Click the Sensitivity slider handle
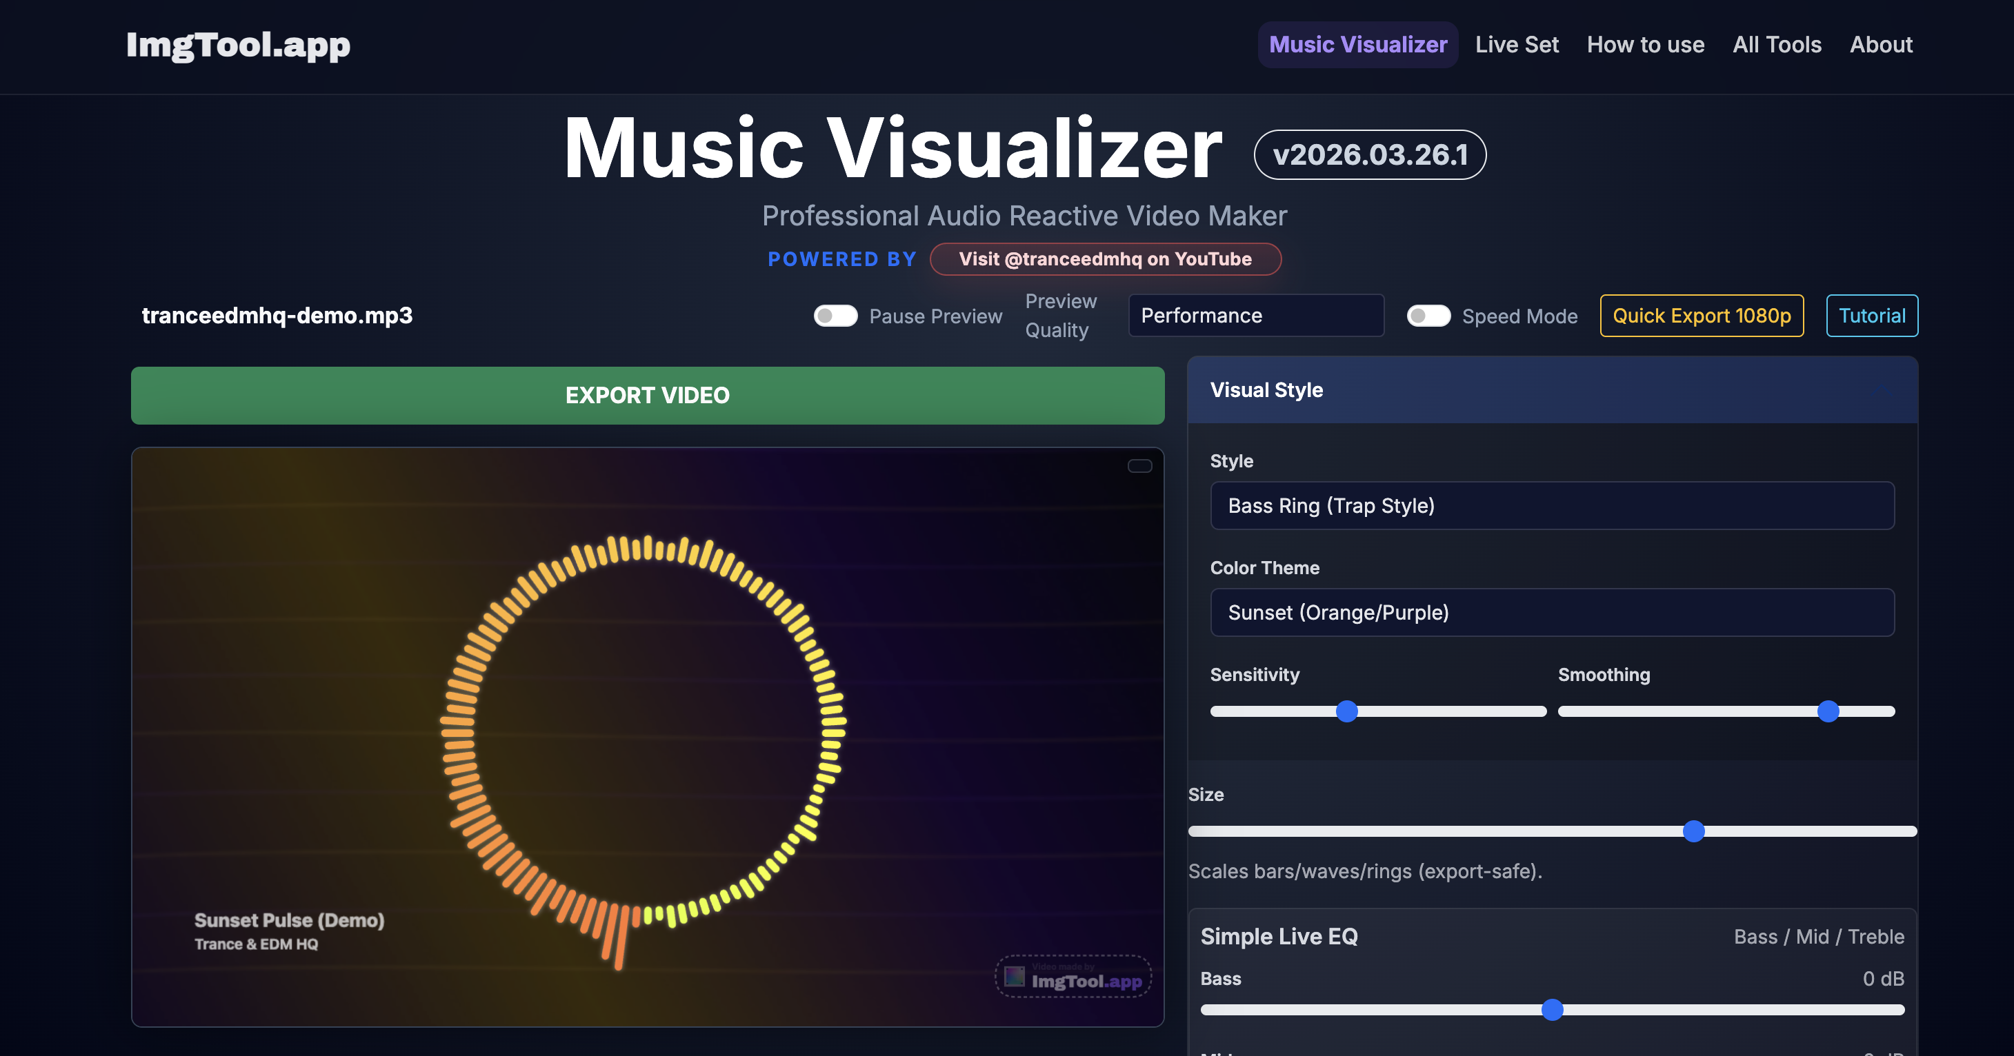The height and width of the screenshot is (1056, 2014). (x=1348, y=711)
